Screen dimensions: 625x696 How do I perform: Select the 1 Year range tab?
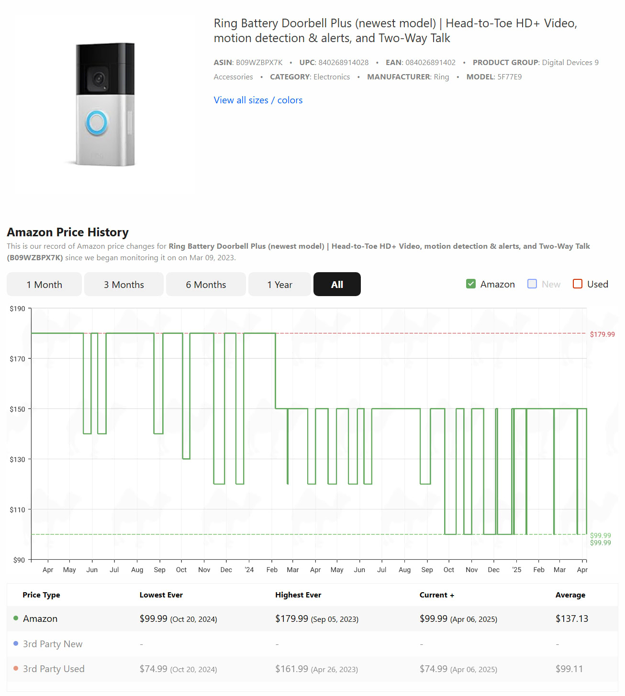pyautogui.click(x=279, y=285)
